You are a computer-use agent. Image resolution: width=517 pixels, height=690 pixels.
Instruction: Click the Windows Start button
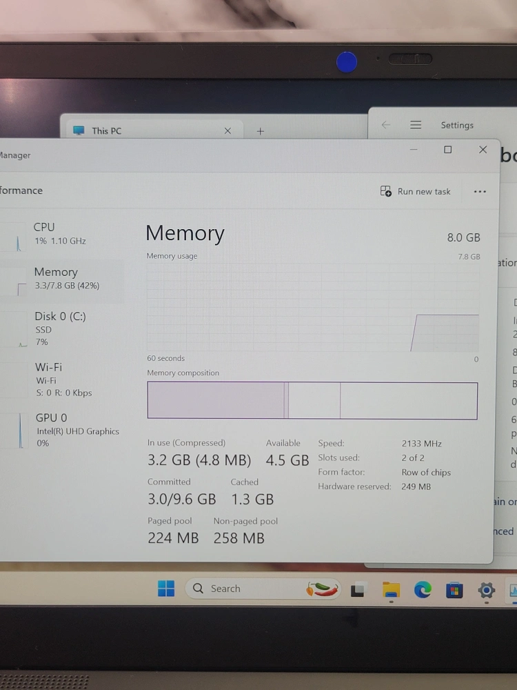pos(166,589)
